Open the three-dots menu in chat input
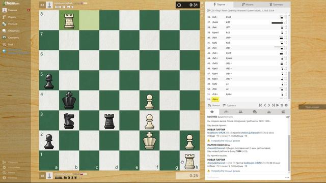Image resolution: width=326 pixels, height=183 pixels. [x=287, y=177]
